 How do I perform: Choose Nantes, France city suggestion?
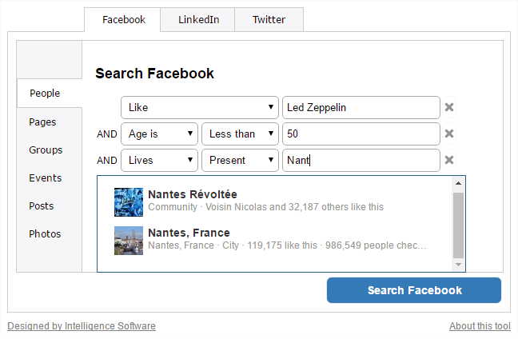tap(274, 240)
